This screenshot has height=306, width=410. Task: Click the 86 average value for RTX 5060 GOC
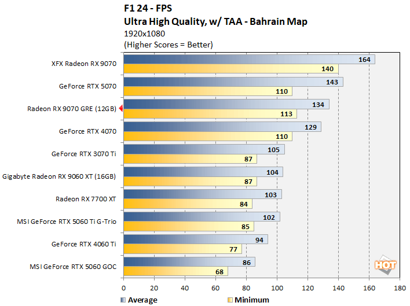click(247, 263)
